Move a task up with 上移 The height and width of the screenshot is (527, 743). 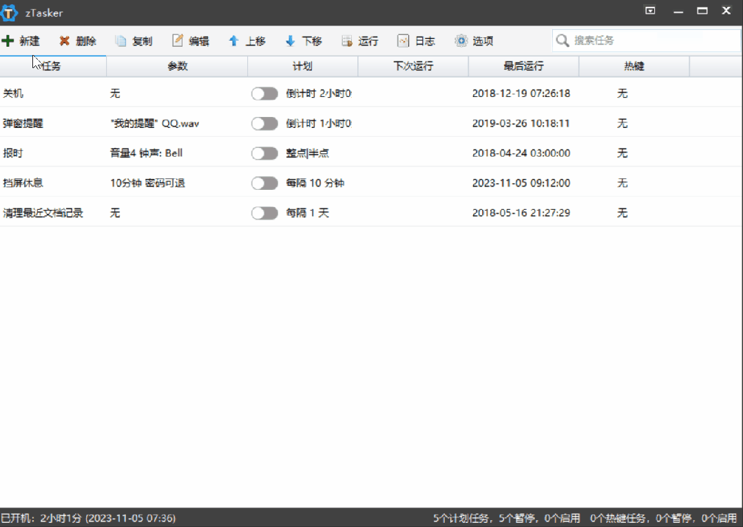247,41
